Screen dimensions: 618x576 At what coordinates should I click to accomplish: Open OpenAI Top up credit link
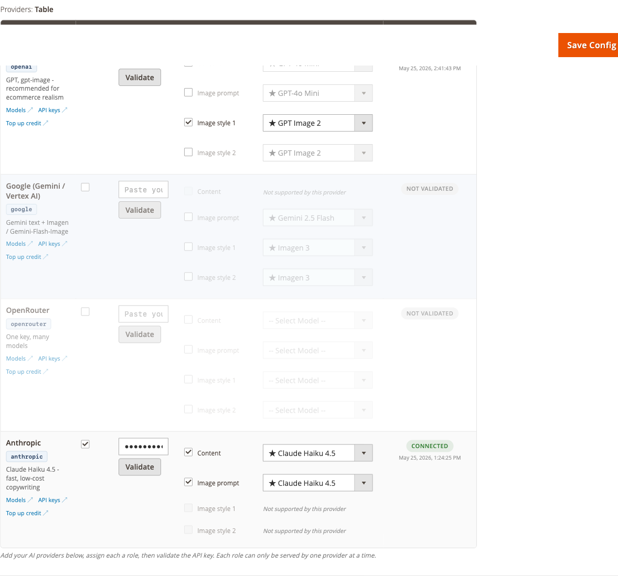pos(27,123)
